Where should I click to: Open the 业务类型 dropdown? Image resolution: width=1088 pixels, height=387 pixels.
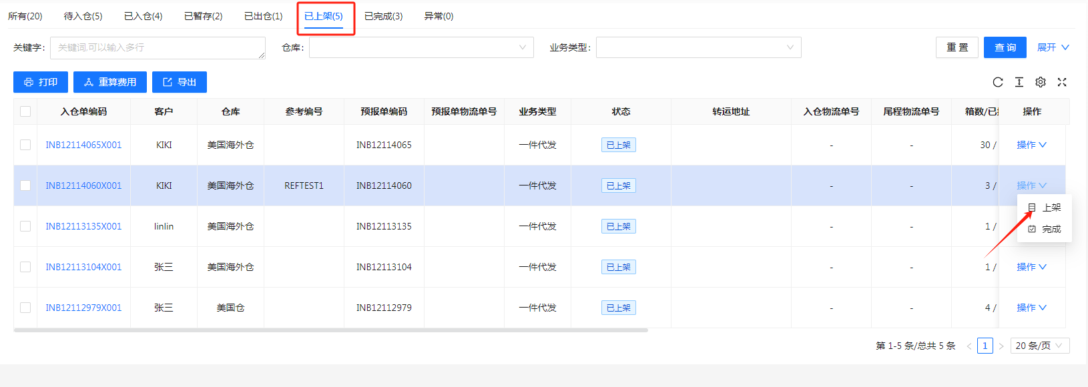698,47
